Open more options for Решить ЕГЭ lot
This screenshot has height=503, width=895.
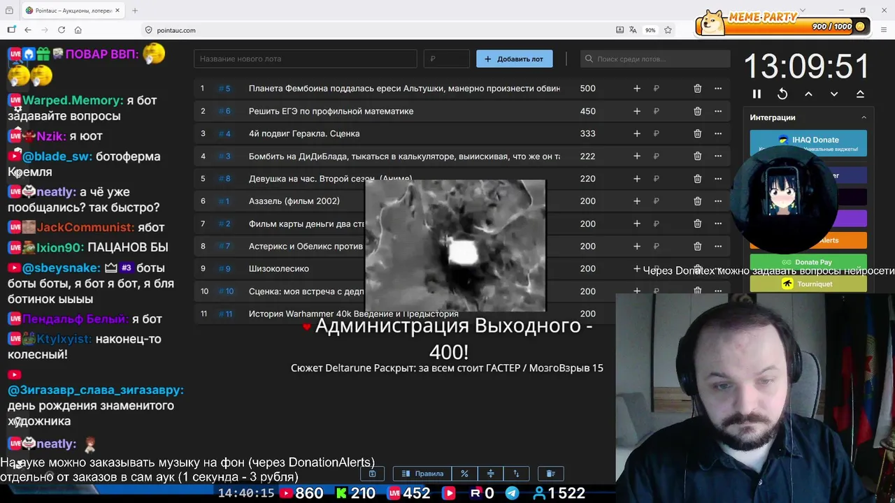717,111
